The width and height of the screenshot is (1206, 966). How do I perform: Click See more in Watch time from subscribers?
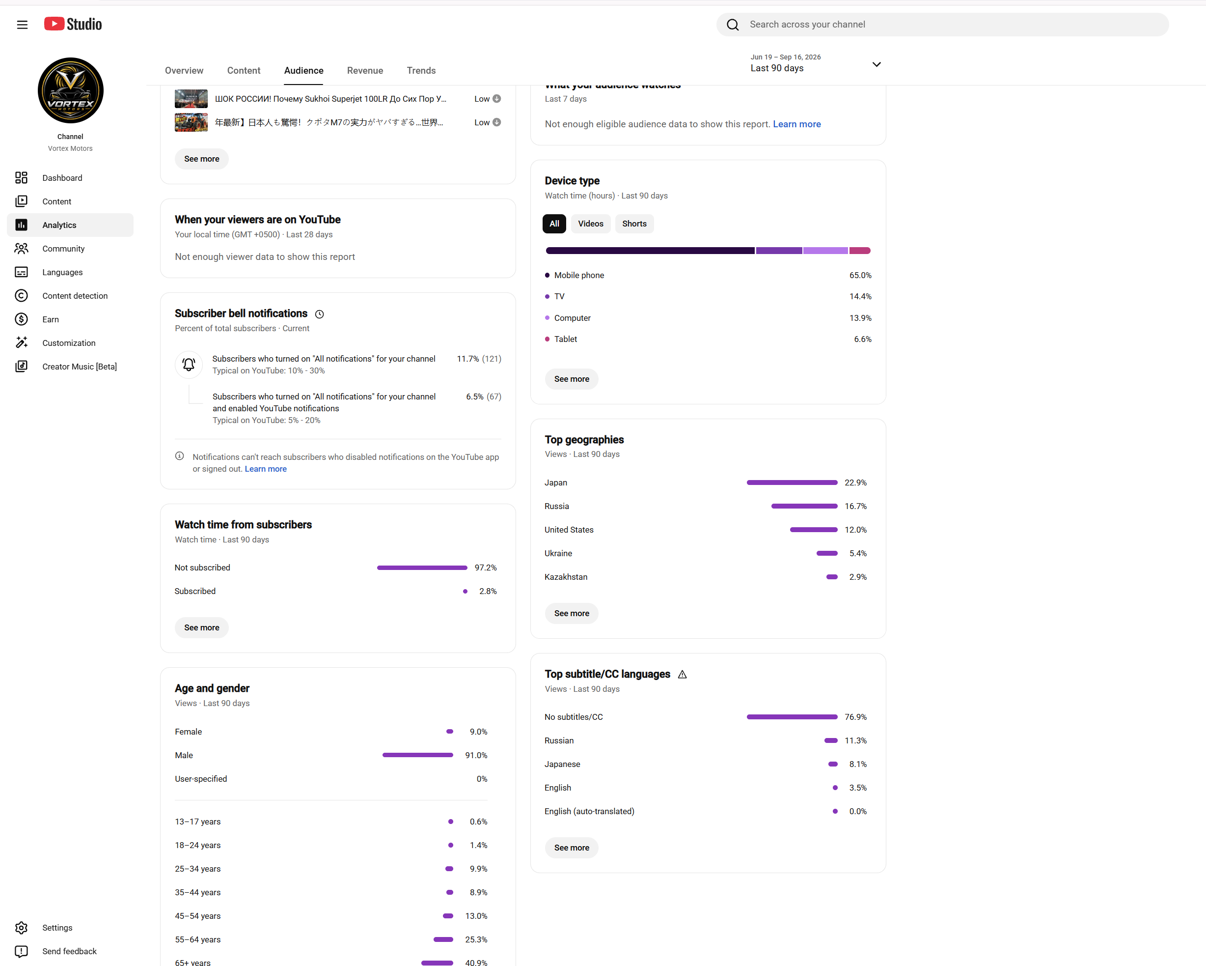pos(201,627)
